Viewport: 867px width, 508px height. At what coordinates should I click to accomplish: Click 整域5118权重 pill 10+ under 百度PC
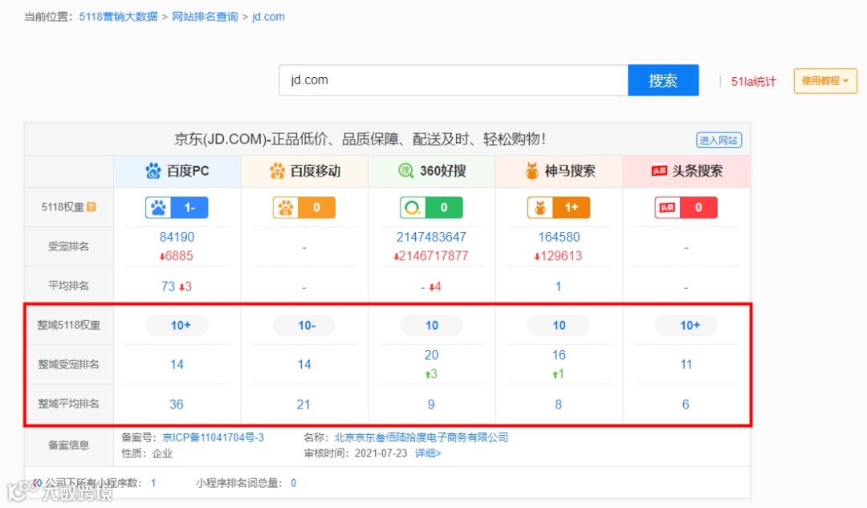pos(177,325)
